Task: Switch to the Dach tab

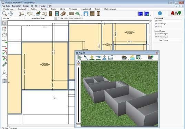Action: tap(53, 9)
